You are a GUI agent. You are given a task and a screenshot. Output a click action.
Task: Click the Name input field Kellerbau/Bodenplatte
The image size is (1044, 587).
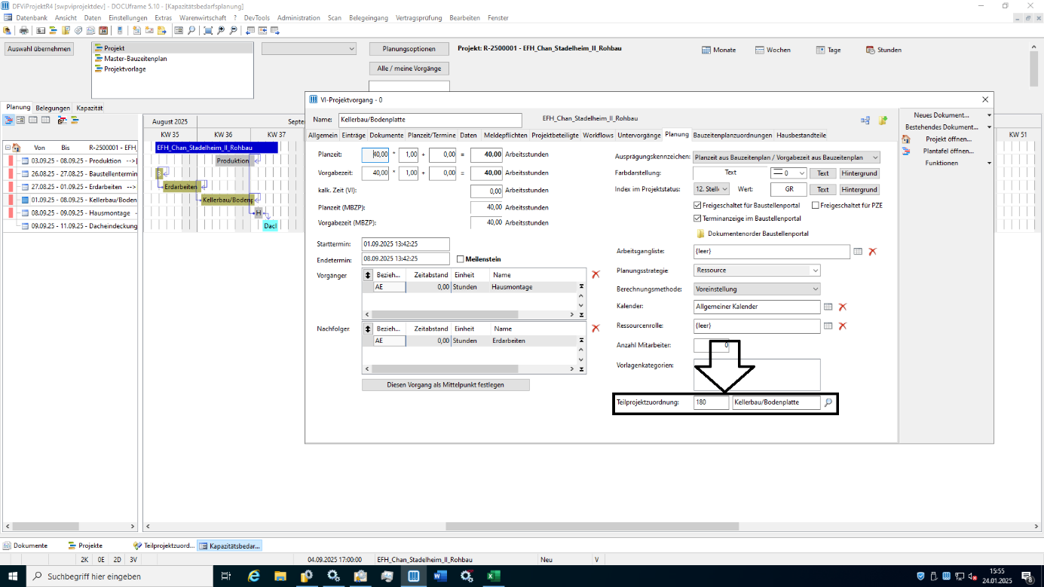tap(429, 120)
